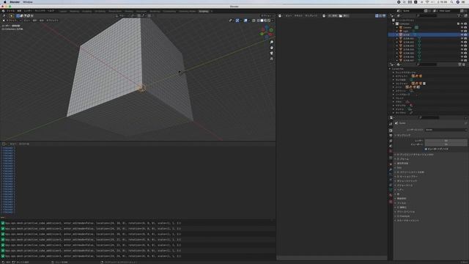Open the ファイル menu
Screen dimensions: 469x264
click(x=10, y=11)
